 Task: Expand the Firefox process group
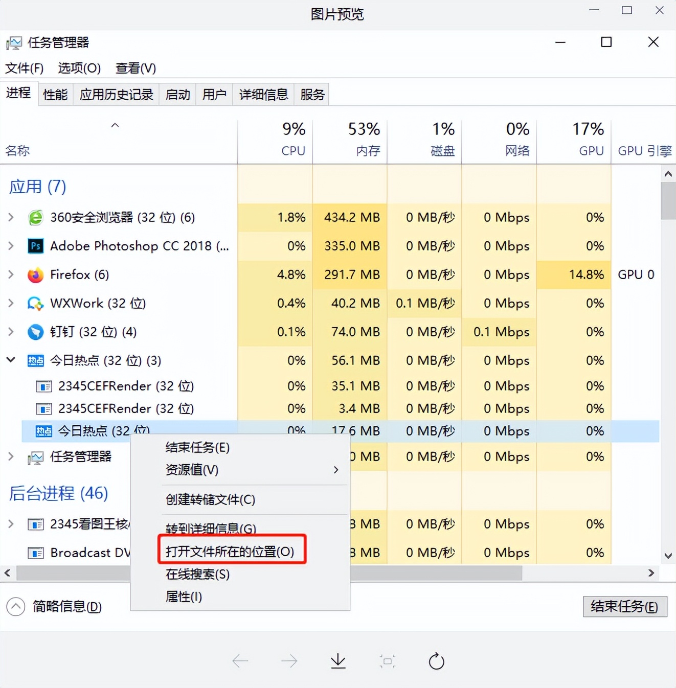(11, 274)
